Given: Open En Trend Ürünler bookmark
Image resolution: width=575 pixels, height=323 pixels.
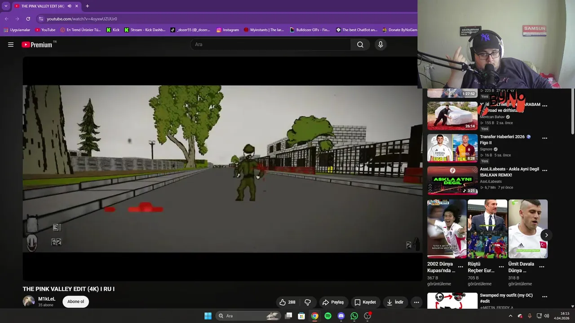Looking at the screenshot, I should (x=80, y=30).
